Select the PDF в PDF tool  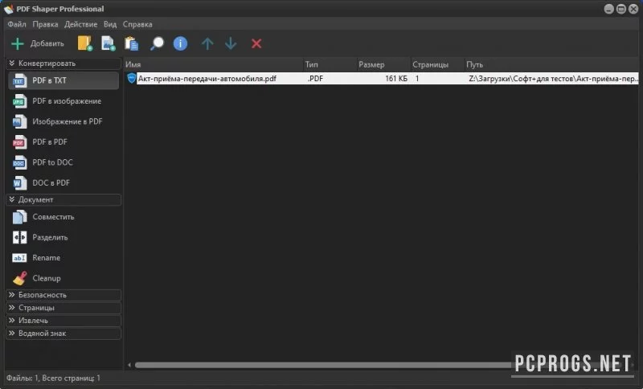point(63,141)
